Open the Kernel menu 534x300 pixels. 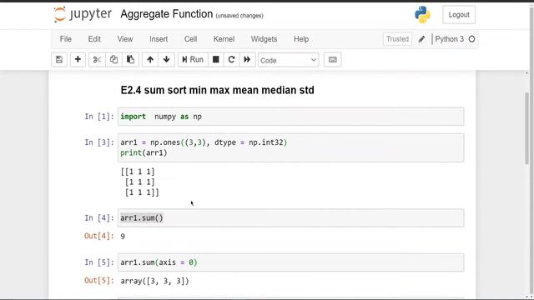[224, 39]
